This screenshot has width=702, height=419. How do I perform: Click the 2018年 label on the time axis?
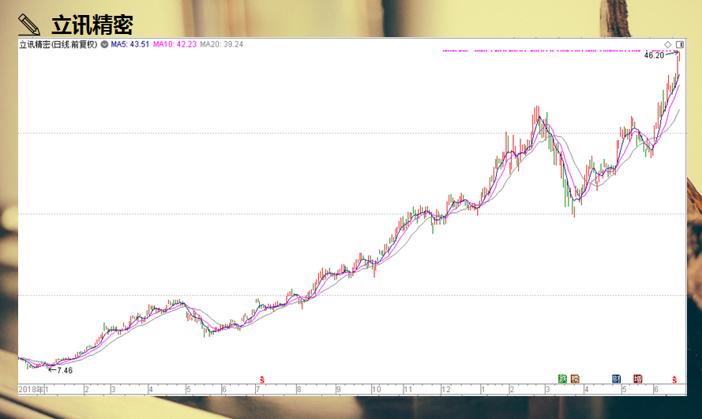click(31, 390)
